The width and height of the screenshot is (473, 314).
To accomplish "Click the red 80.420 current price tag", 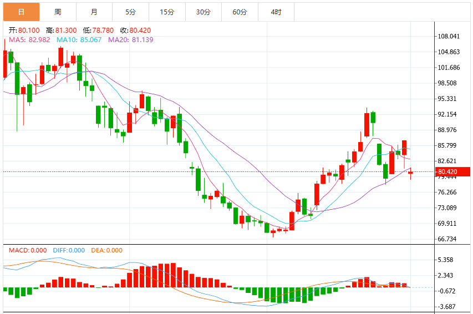I will pyautogui.click(x=453, y=172).
